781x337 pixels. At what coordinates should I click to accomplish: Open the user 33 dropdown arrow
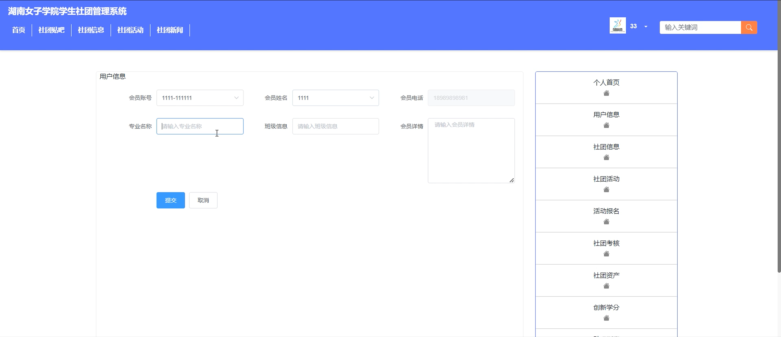click(646, 27)
